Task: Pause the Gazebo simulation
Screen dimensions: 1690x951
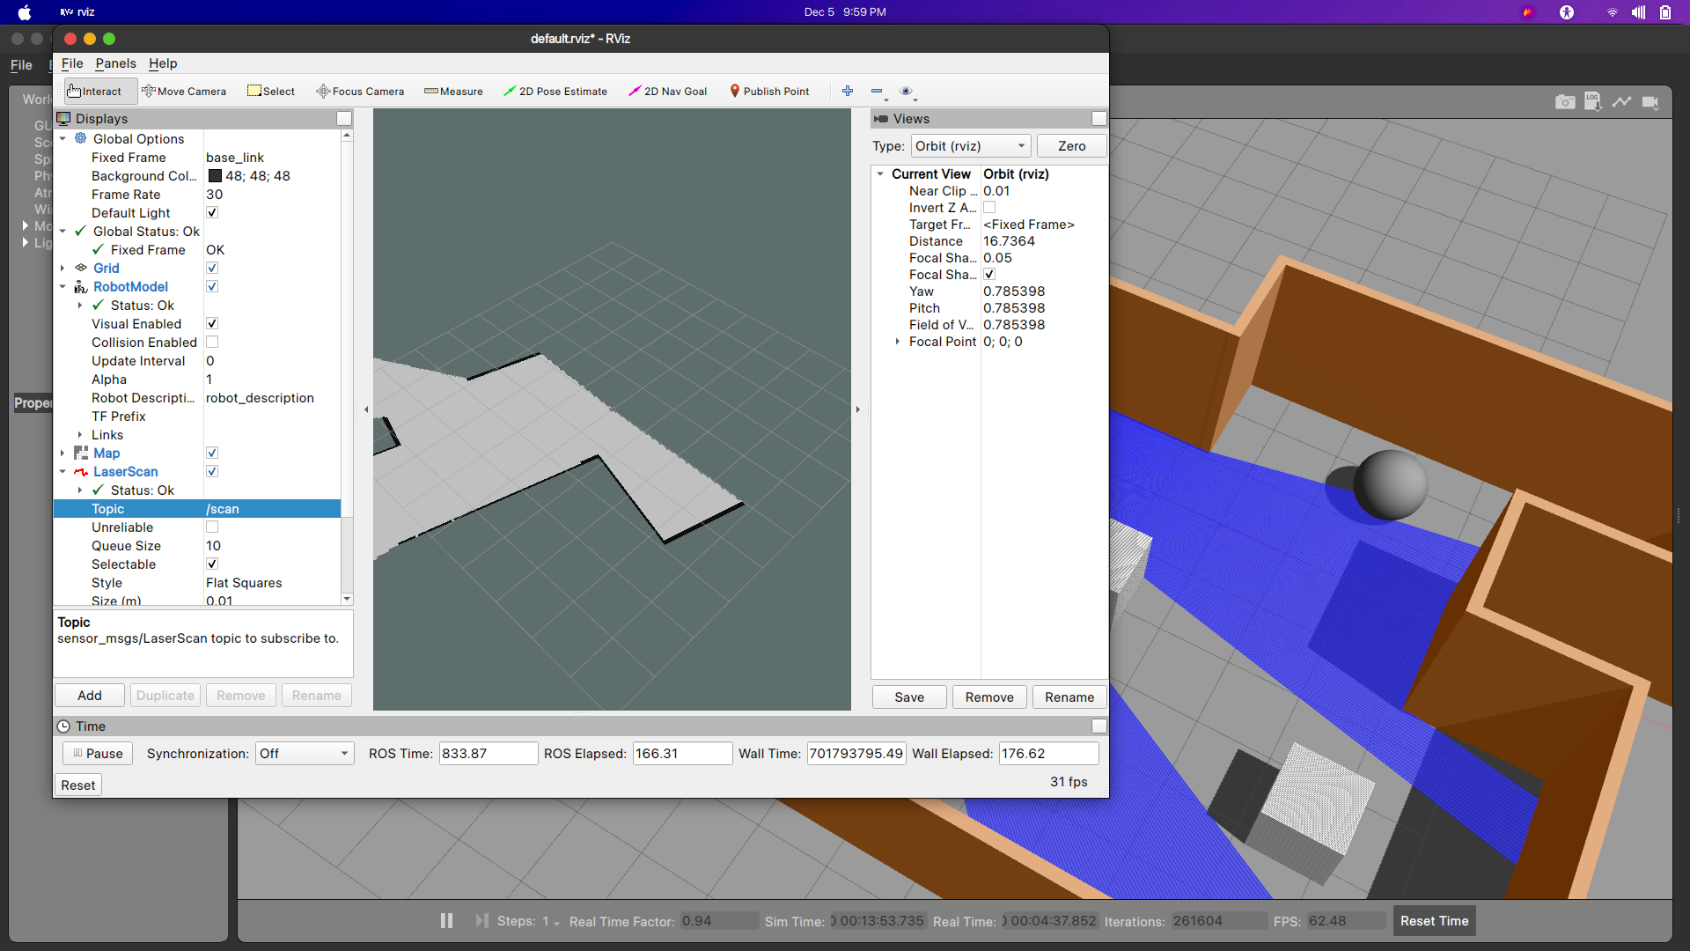Action: click(x=446, y=920)
